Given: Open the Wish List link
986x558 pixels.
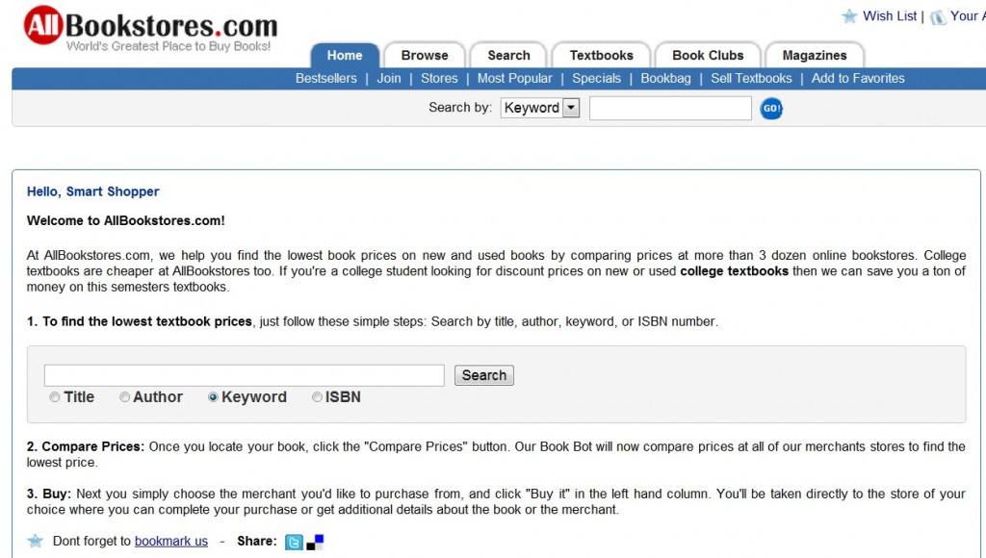Looking at the screenshot, I should tap(890, 16).
